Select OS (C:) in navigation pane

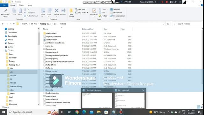click(11, 50)
